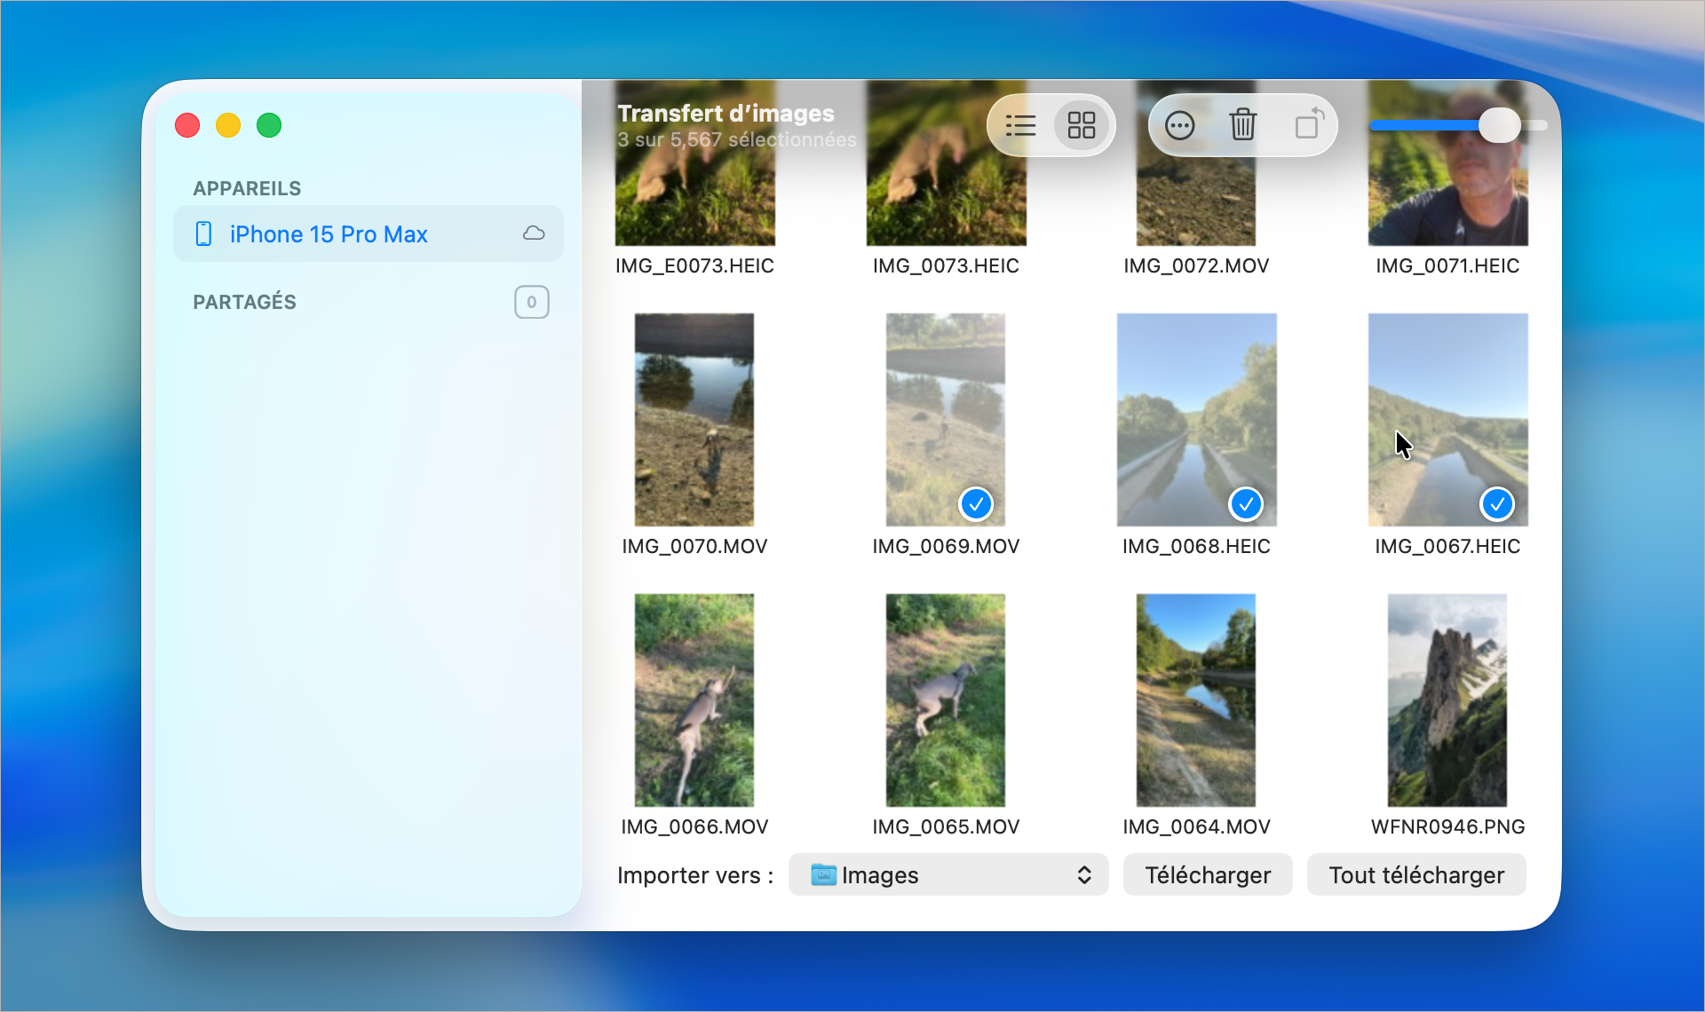Click the APPAREILS section header
The height and width of the screenshot is (1012, 1705).
(x=247, y=187)
